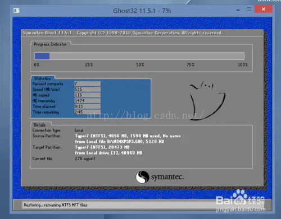Click the Percent complete value 7
Image resolution: width=281 pixels, height=219 pixels.
[87, 83]
